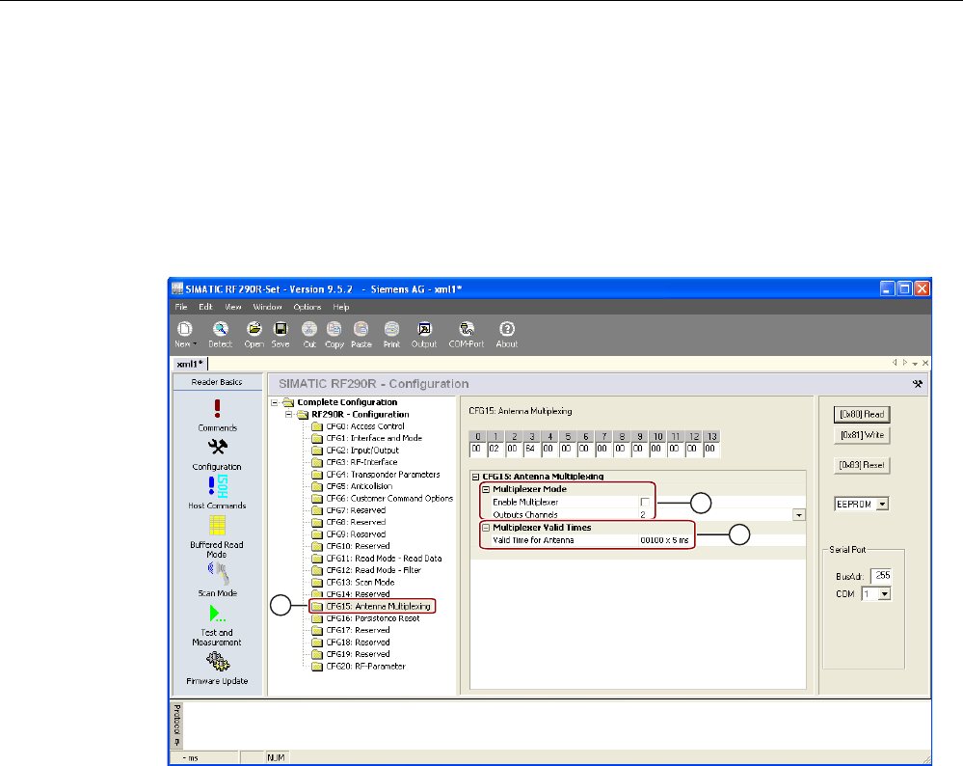Viewport: 963px width, 766px height.
Task: Select CFG4: Transponder Parameters tree item
Action: coord(384,475)
